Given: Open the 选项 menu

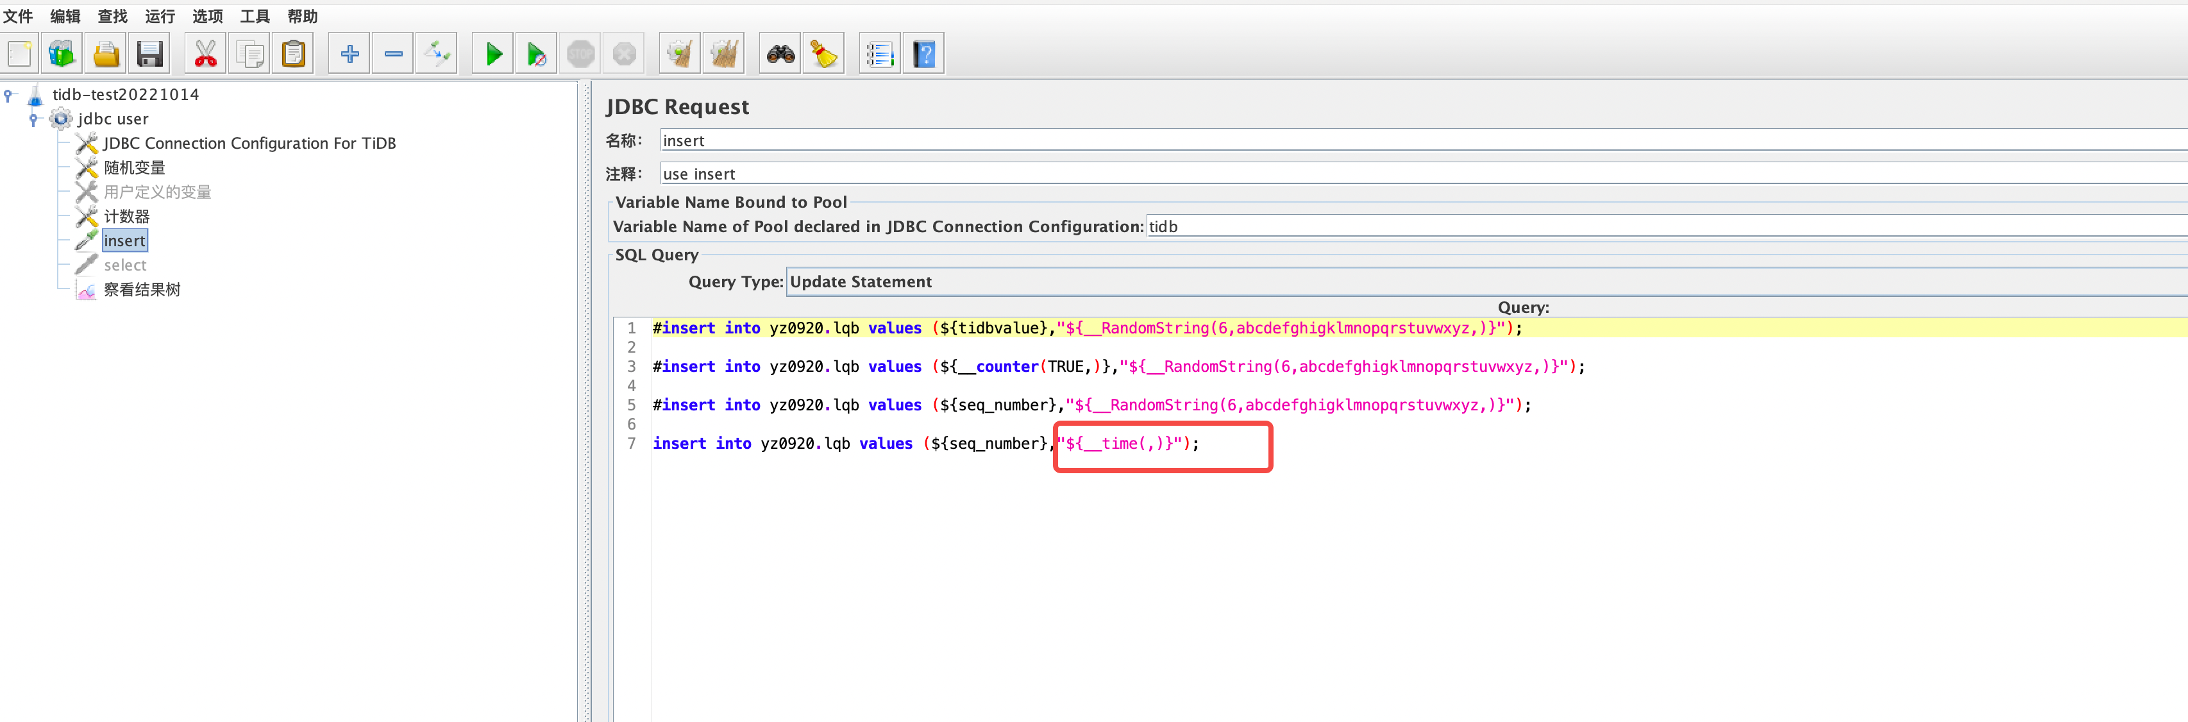Looking at the screenshot, I should 207,16.
